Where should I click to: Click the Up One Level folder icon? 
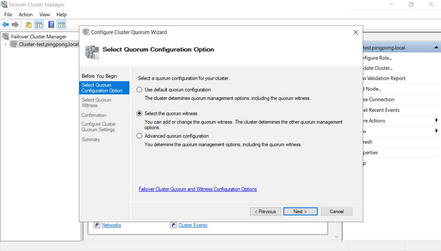(29, 24)
